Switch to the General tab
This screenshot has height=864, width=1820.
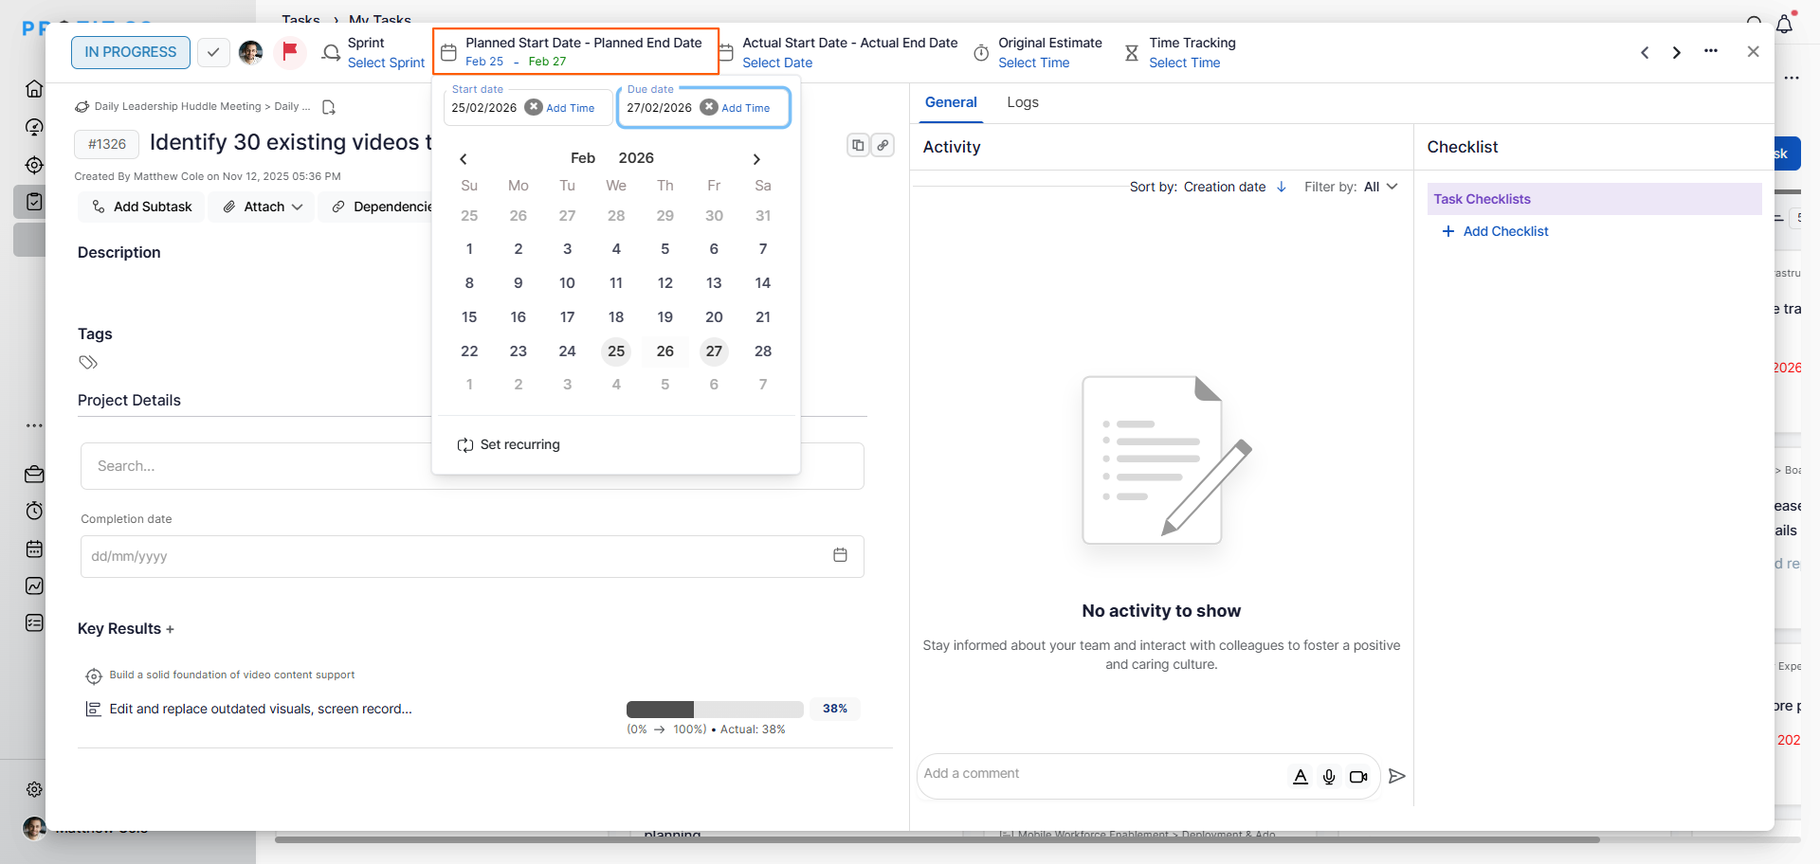[951, 102]
